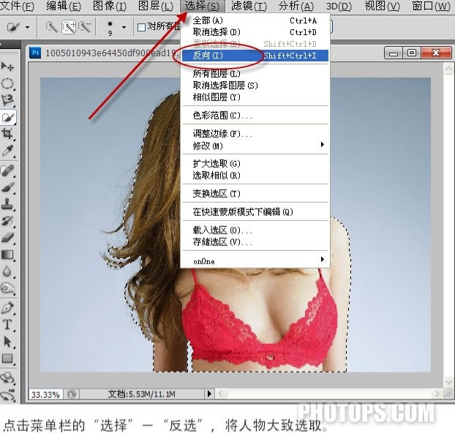
Task: Choose 反向(I) from the Select menu
Action: [x=255, y=56]
